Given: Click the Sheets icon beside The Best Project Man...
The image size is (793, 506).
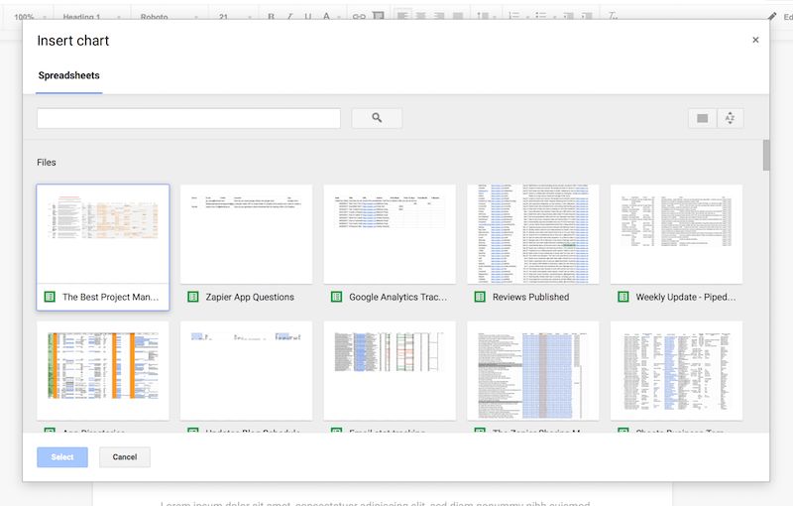Looking at the screenshot, I should pyautogui.click(x=50, y=297).
